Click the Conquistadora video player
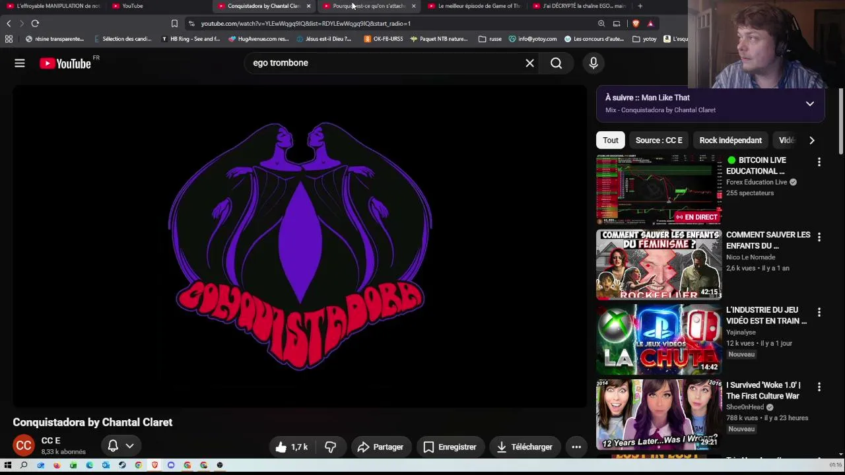This screenshot has width=845, height=475. click(x=300, y=246)
